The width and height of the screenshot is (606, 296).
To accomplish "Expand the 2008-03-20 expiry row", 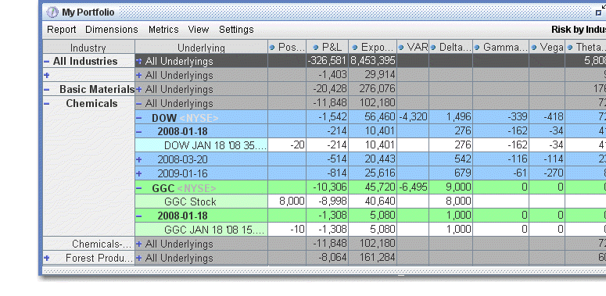I will (139, 159).
